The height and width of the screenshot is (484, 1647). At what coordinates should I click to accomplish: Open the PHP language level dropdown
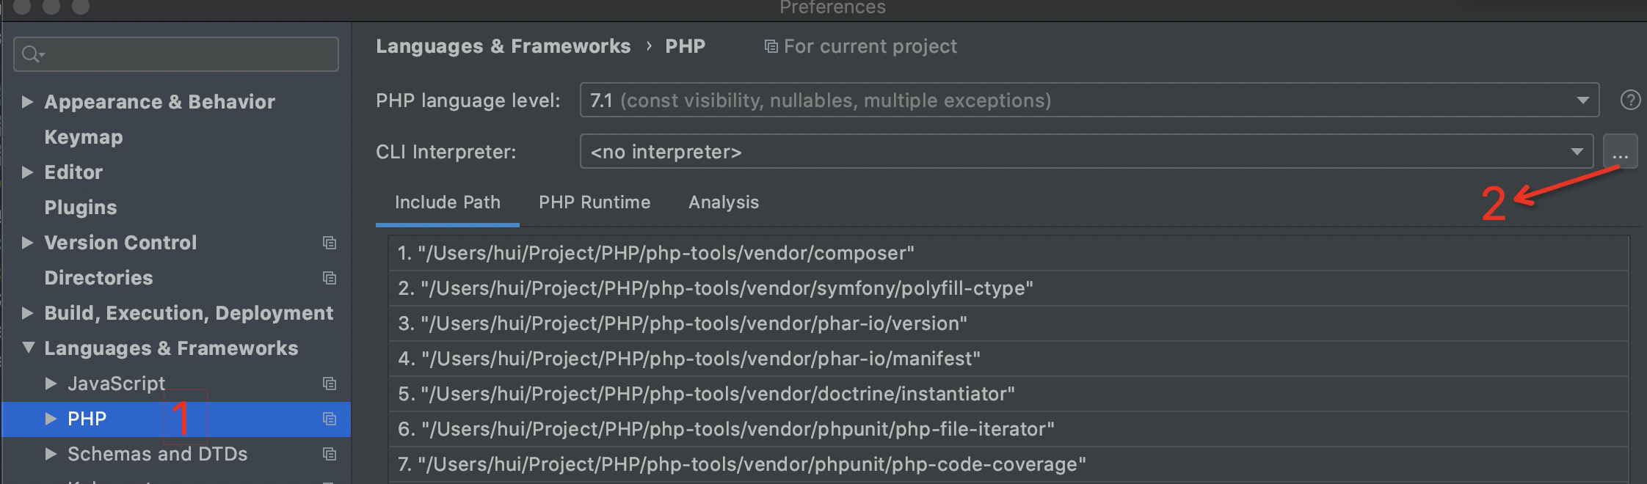pyautogui.click(x=1582, y=100)
